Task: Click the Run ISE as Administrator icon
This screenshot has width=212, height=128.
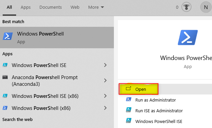Action: 129,110
